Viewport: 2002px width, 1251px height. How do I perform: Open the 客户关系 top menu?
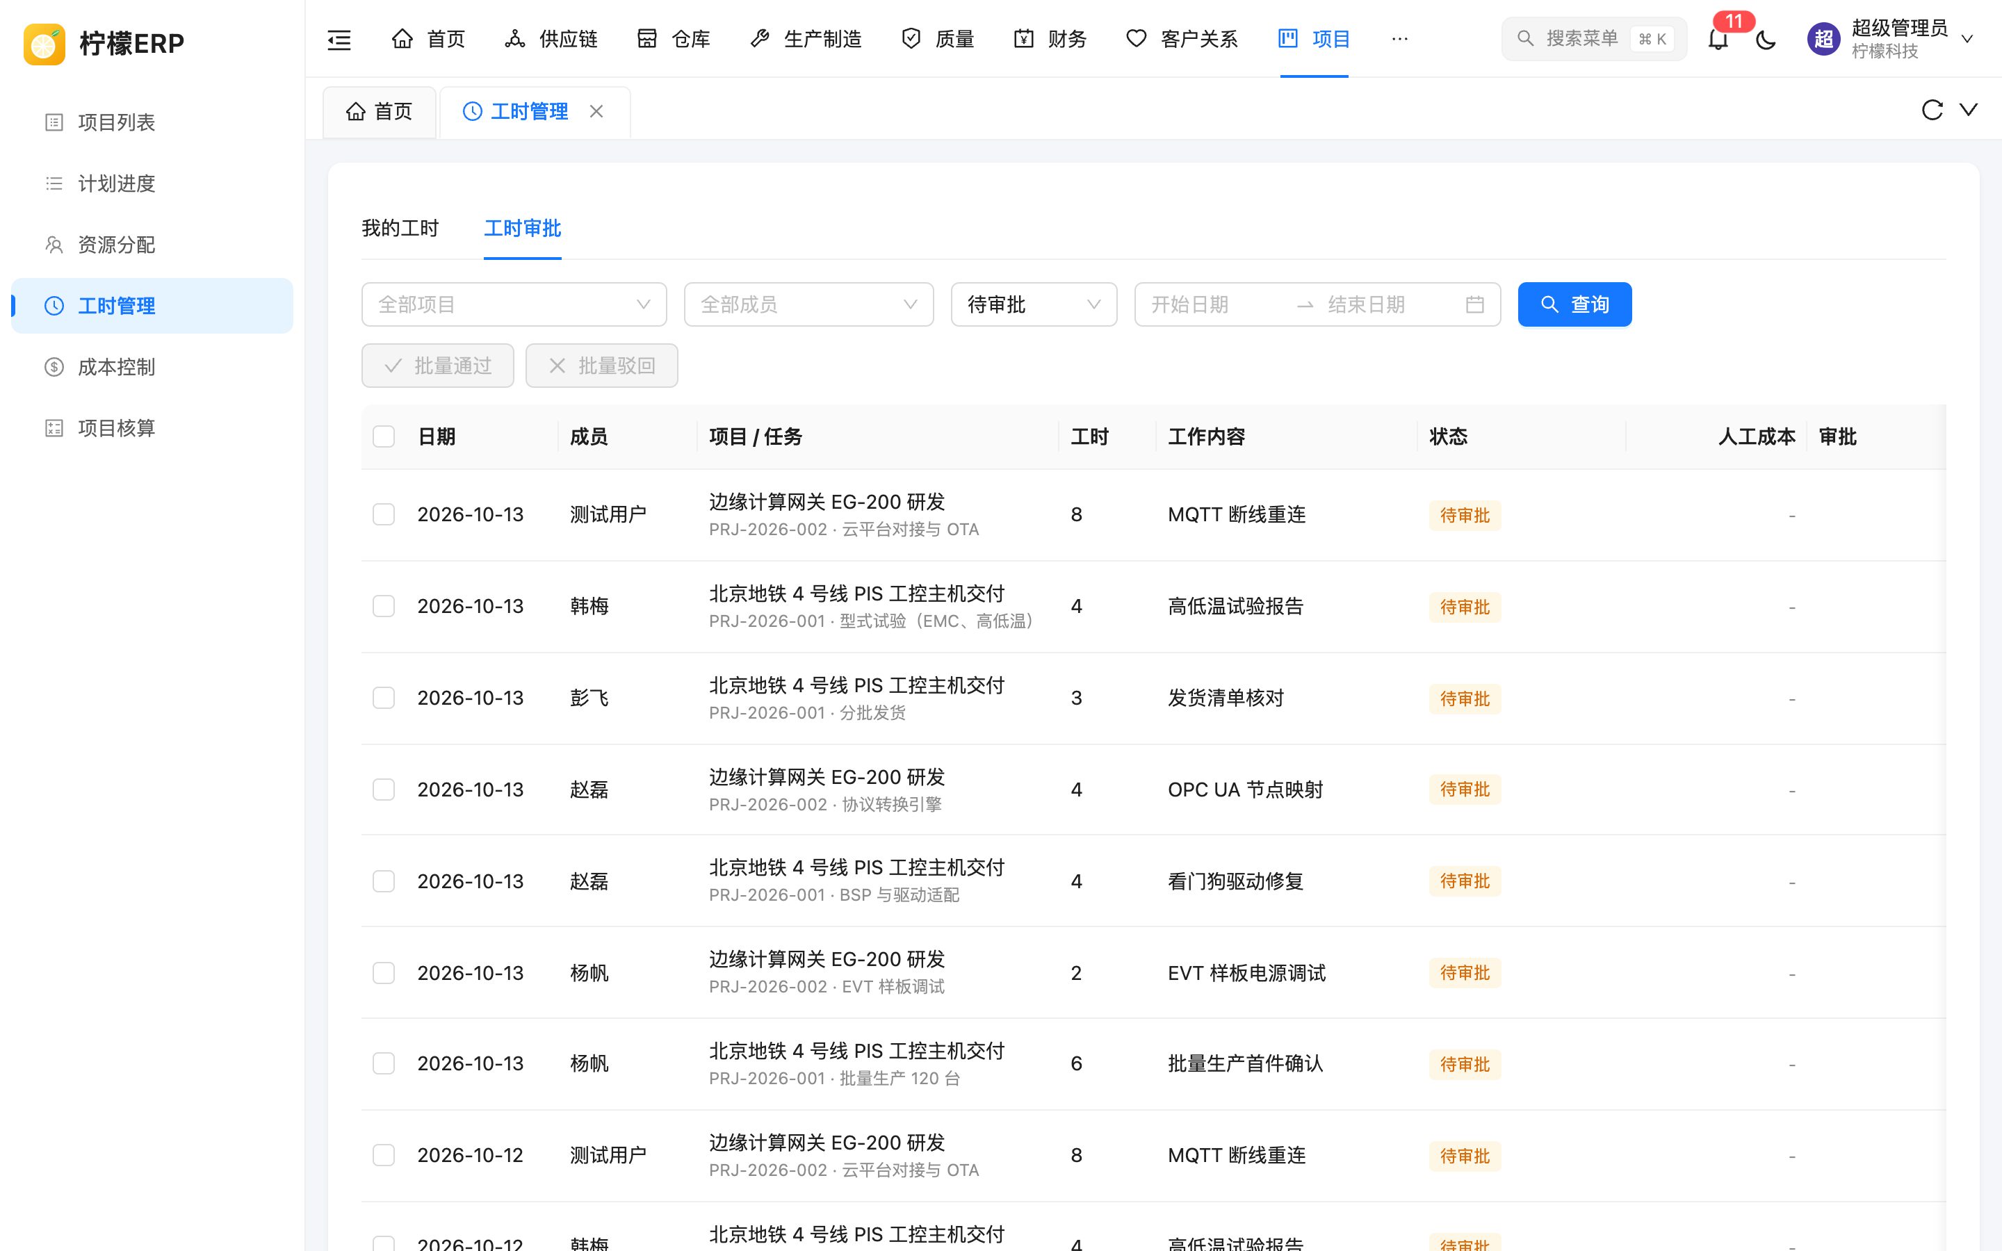click(1182, 39)
